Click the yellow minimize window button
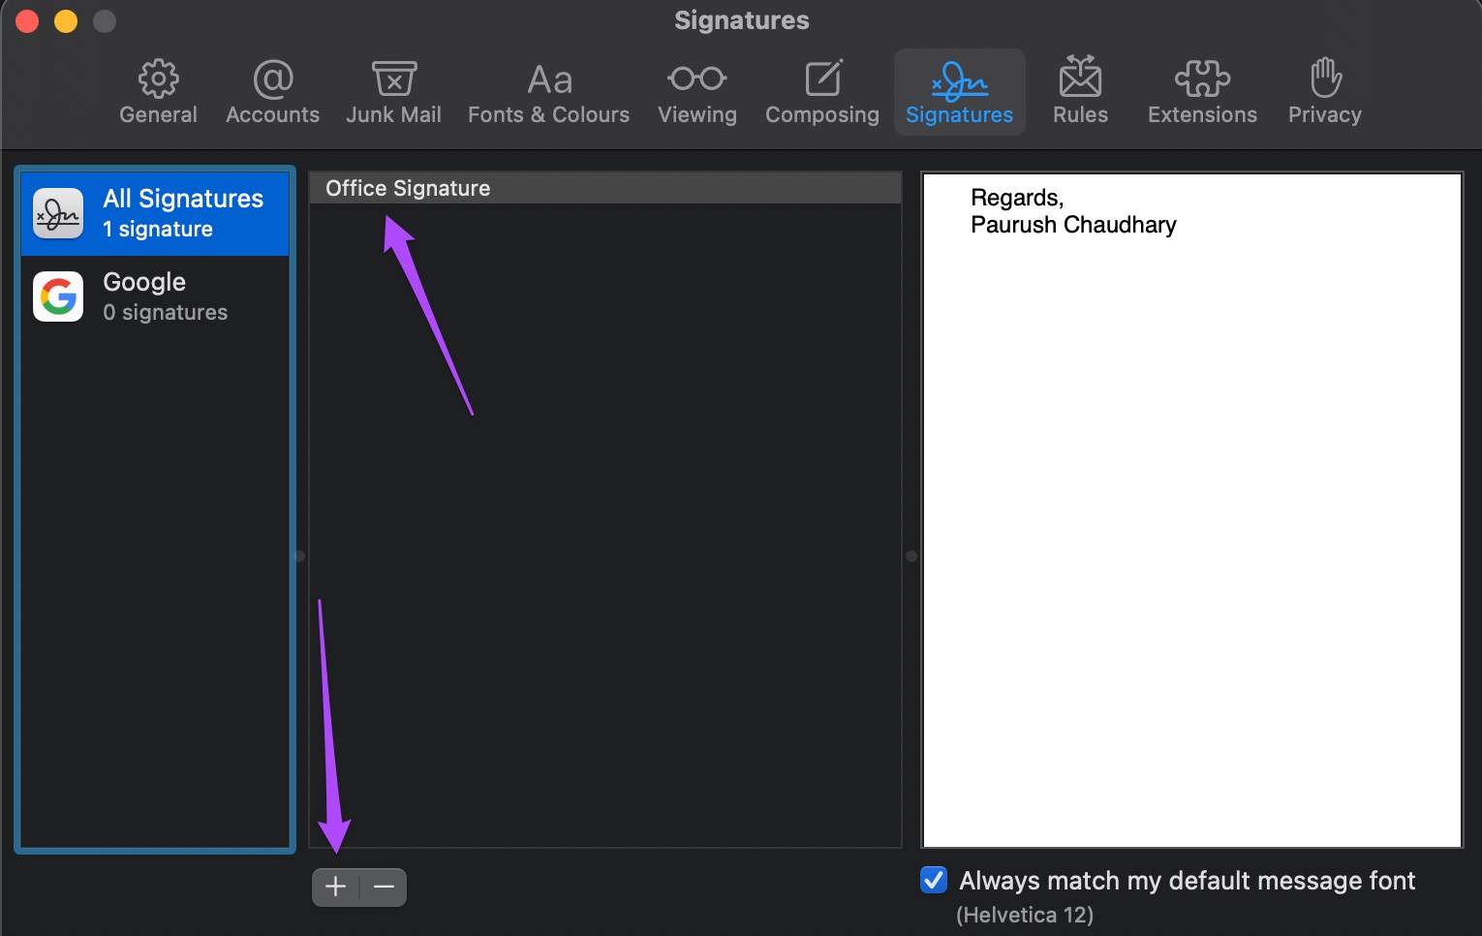Image resolution: width=1482 pixels, height=936 pixels. [x=66, y=21]
